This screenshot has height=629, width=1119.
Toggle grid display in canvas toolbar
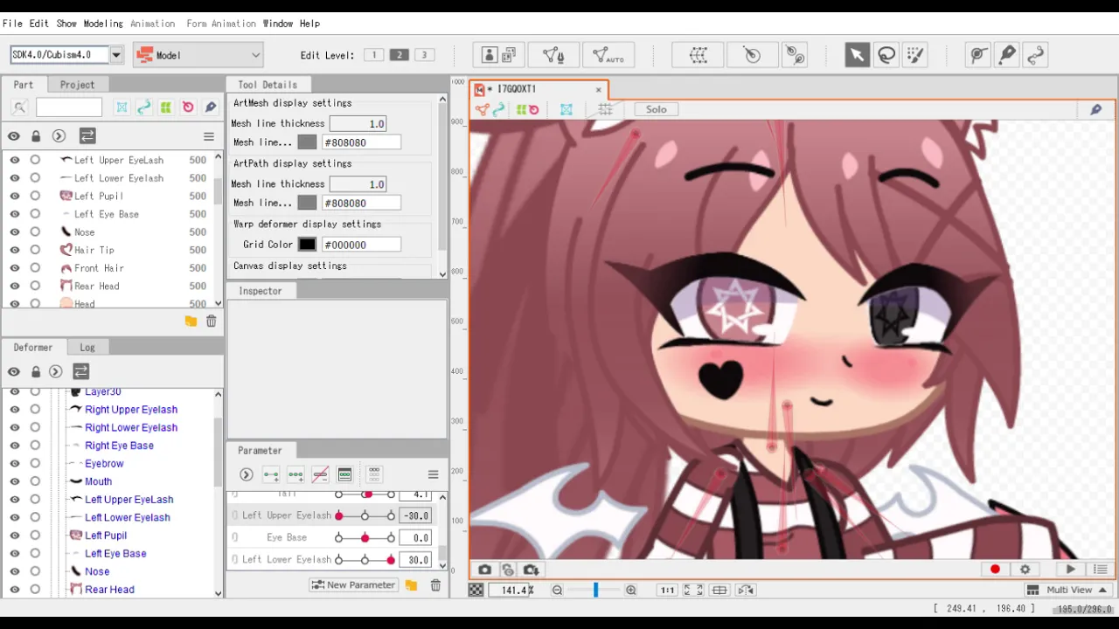pos(605,109)
